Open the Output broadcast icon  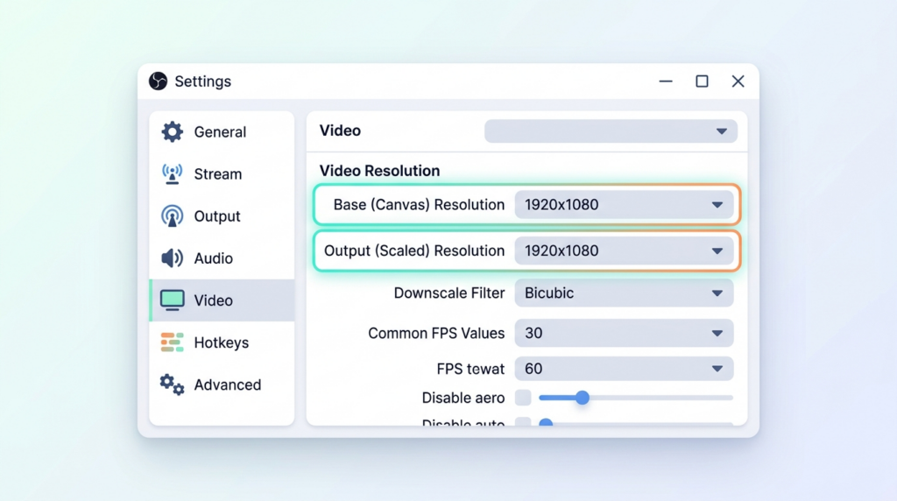click(x=172, y=216)
